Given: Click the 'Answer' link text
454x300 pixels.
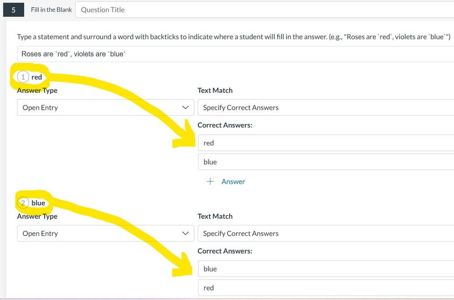Looking at the screenshot, I should [233, 182].
